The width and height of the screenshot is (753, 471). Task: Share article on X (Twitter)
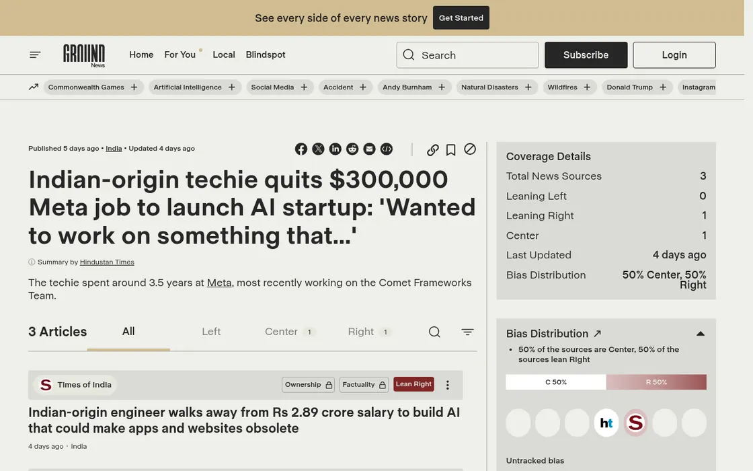pyautogui.click(x=318, y=149)
